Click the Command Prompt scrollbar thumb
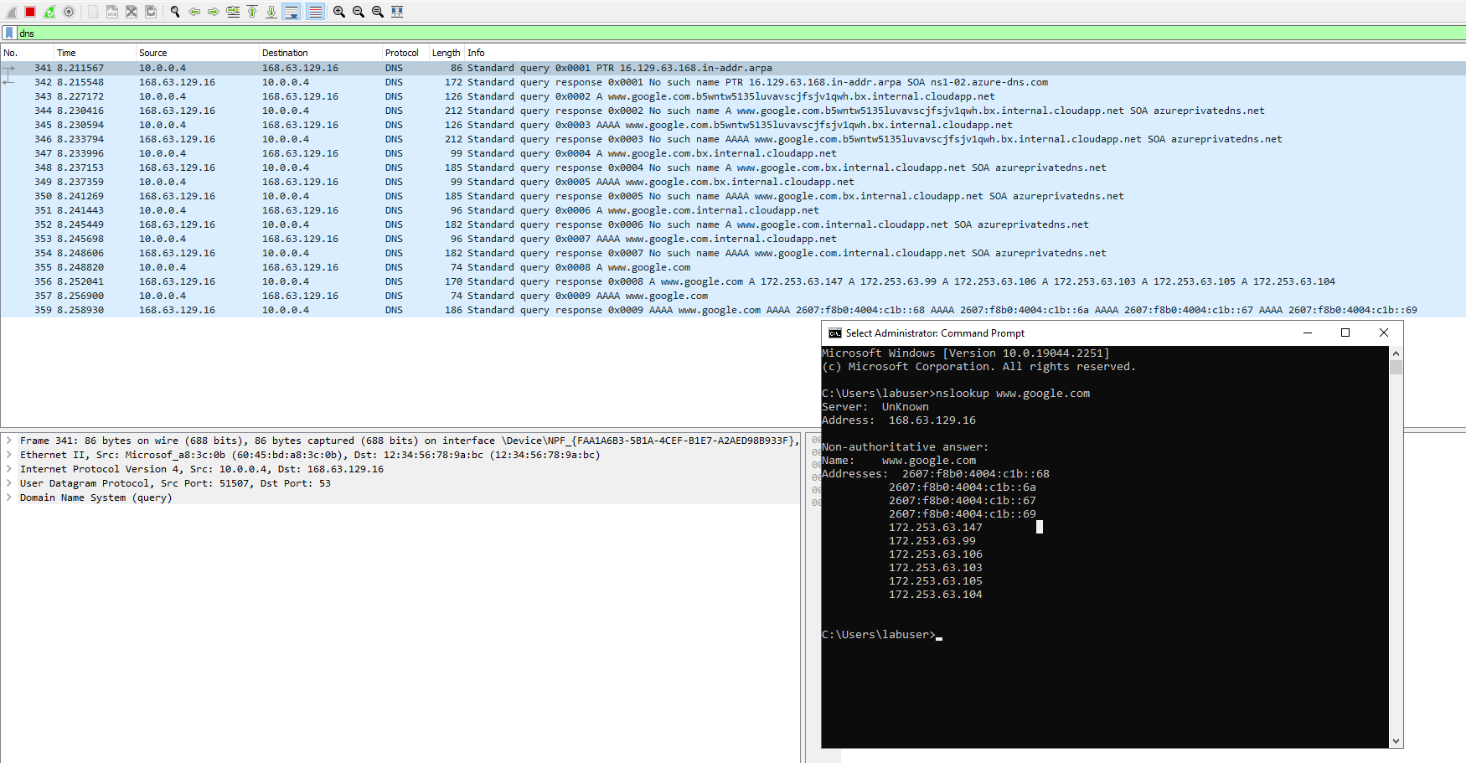The height and width of the screenshot is (763, 1466). click(1396, 367)
